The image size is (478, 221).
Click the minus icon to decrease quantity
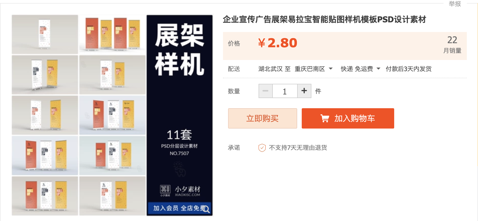265,91
